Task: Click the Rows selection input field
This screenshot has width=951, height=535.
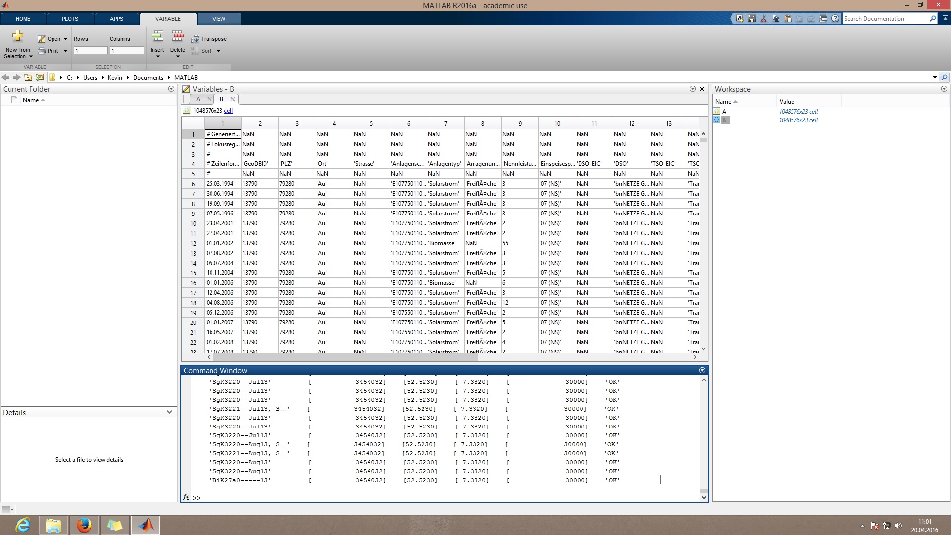Action: coord(90,51)
